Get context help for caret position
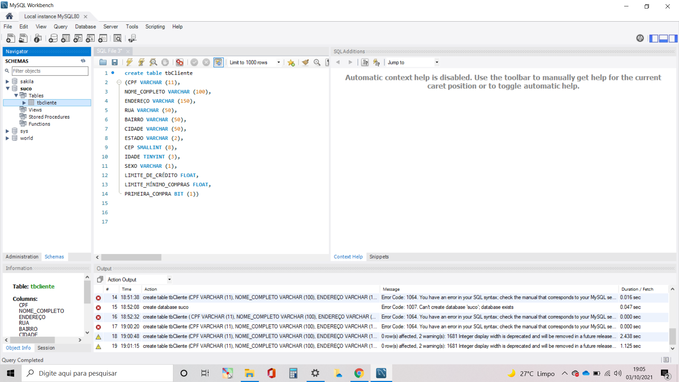Image resolution: width=679 pixels, height=382 pixels. [x=365, y=62]
